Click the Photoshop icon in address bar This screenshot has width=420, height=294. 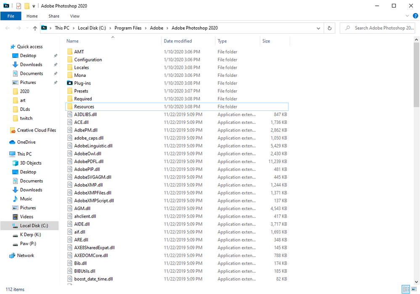click(x=44, y=28)
